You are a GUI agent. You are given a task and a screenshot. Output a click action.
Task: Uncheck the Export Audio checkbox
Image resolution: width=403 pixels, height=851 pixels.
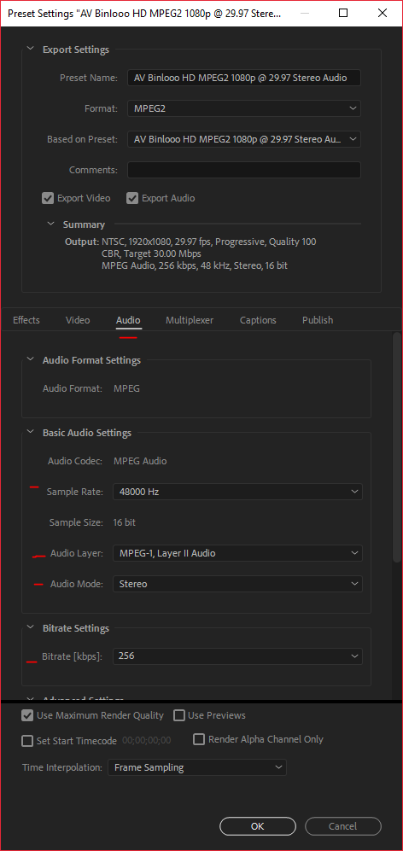point(132,198)
